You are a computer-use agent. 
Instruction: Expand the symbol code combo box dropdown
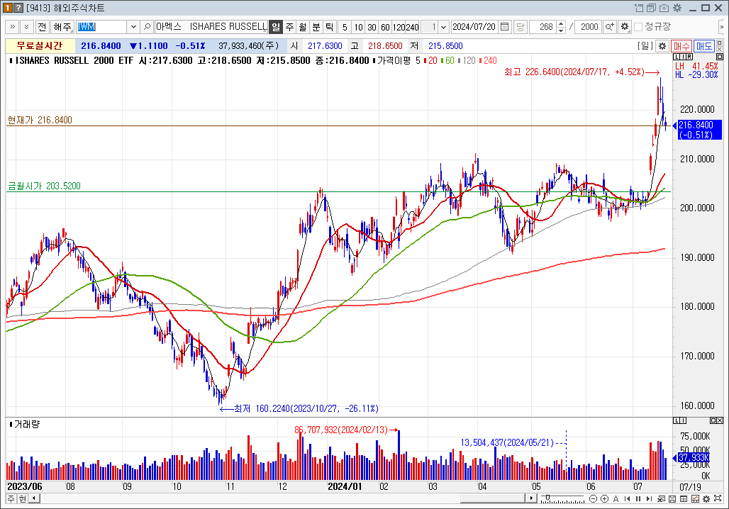(x=133, y=27)
